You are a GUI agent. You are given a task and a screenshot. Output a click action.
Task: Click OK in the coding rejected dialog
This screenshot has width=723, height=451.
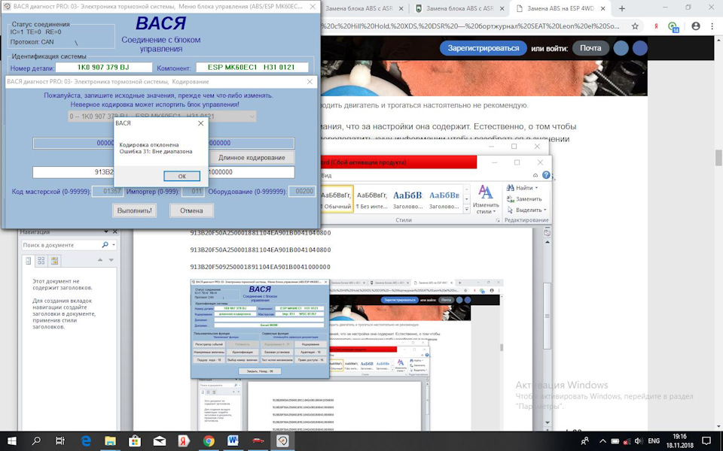click(182, 176)
